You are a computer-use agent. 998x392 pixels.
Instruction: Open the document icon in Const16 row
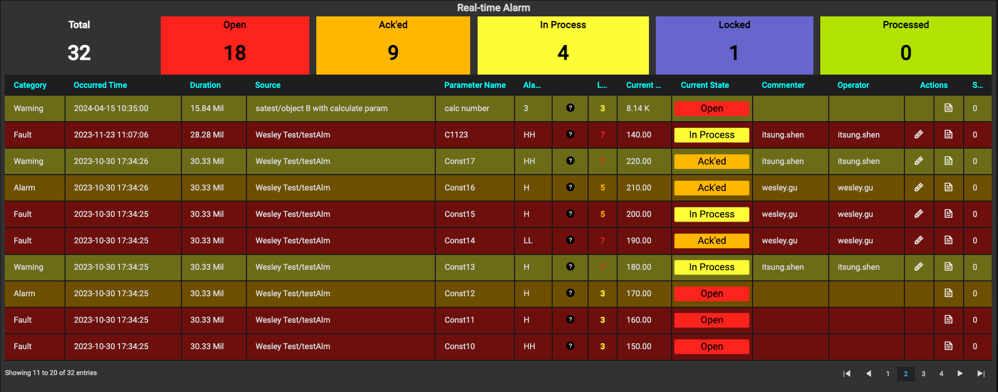tap(948, 187)
